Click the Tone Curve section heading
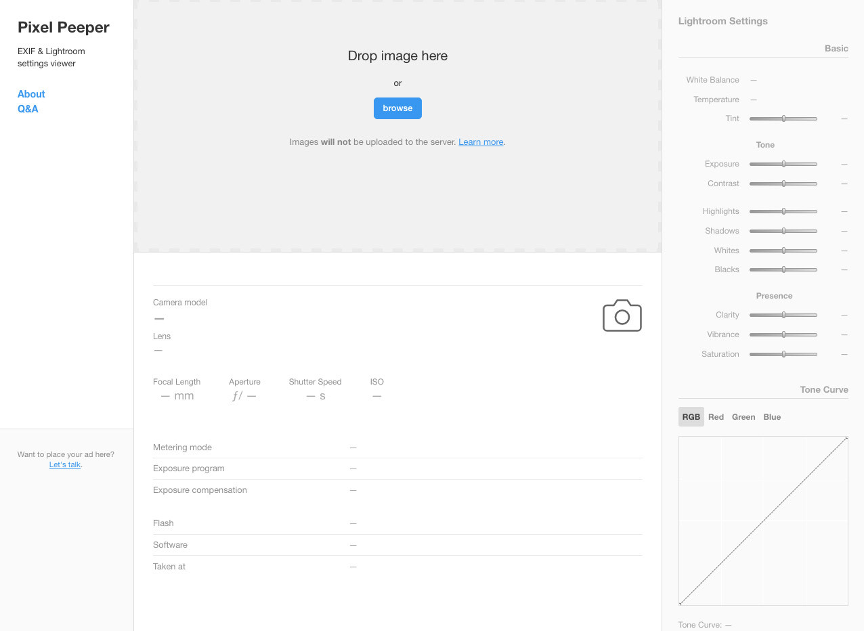864x631 pixels. tap(824, 390)
